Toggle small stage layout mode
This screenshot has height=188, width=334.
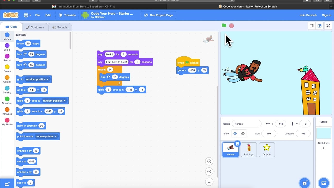point(312,26)
